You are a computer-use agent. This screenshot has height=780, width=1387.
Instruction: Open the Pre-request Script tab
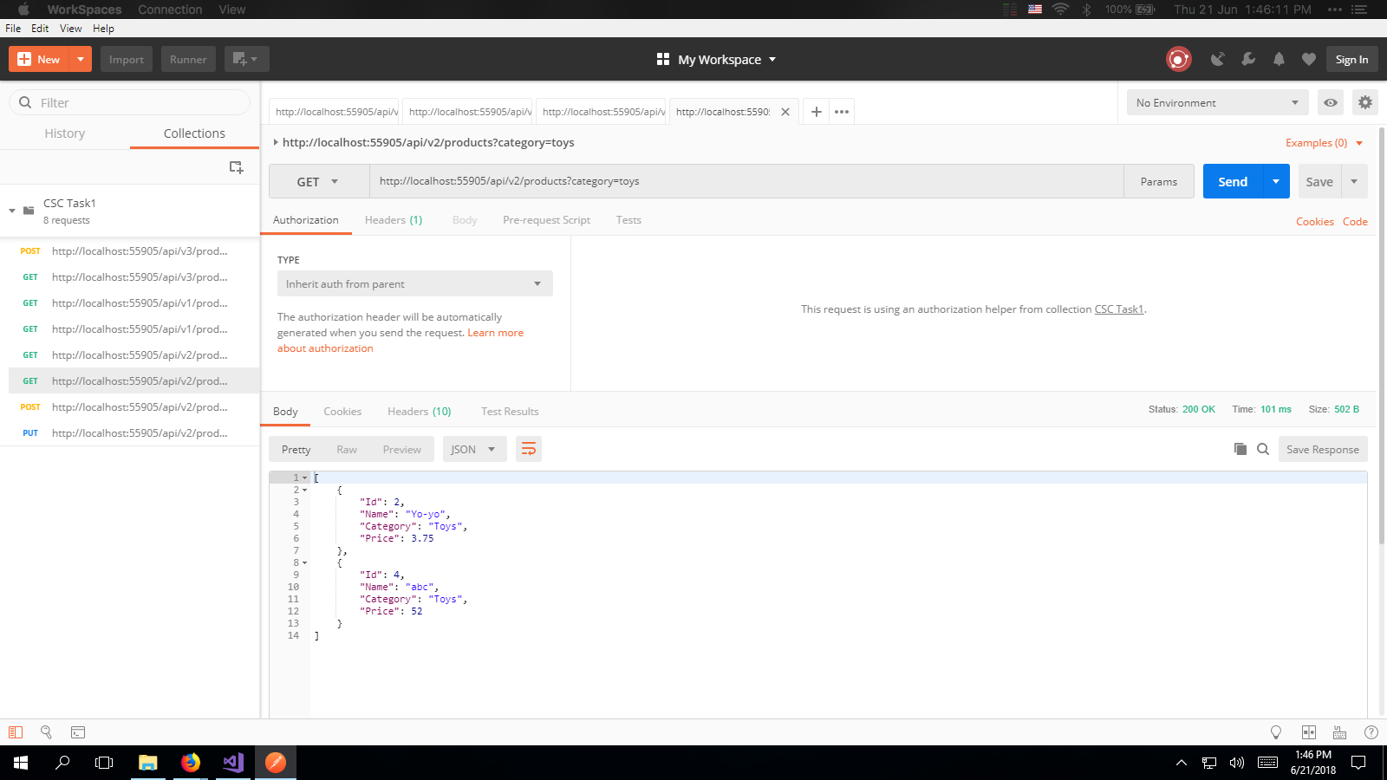tap(546, 220)
